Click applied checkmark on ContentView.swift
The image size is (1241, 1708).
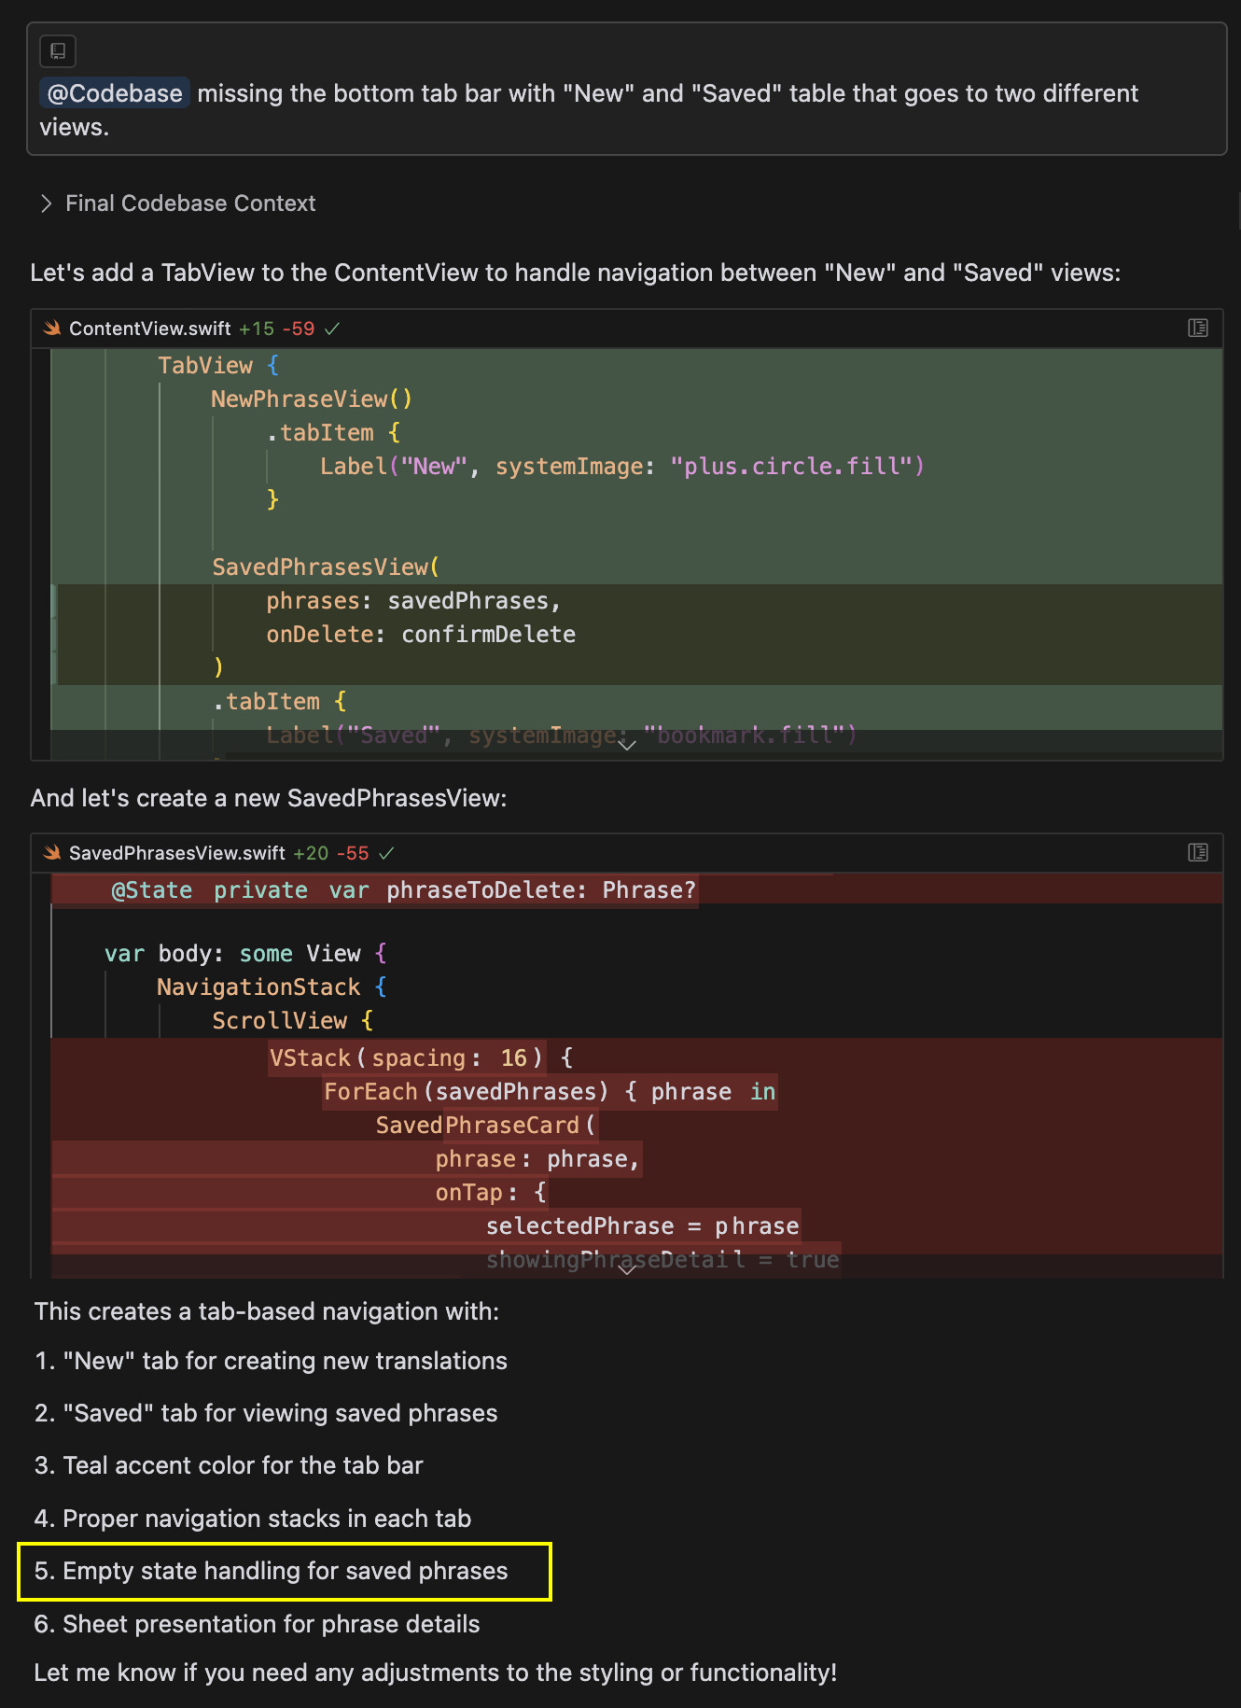coord(331,329)
